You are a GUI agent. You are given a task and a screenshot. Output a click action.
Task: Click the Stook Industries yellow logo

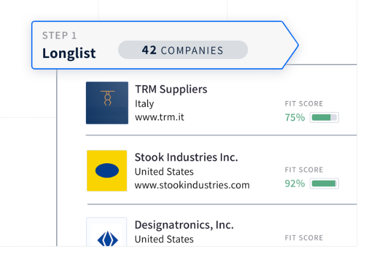[x=107, y=171]
